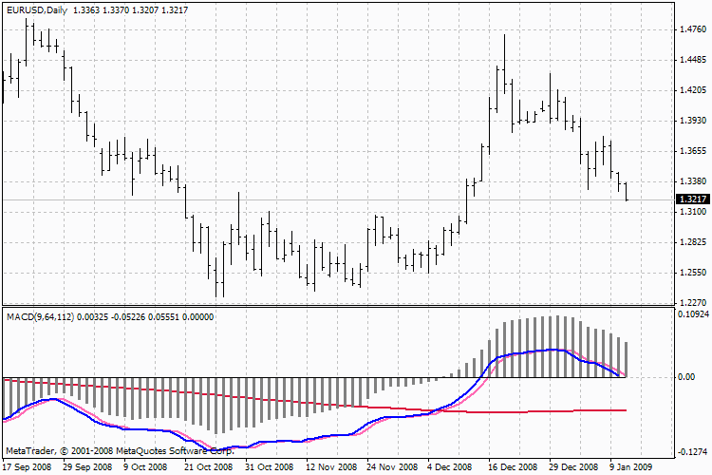Select the current price tag 1.3217
This screenshot has width=712, height=475.
point(690,199)
